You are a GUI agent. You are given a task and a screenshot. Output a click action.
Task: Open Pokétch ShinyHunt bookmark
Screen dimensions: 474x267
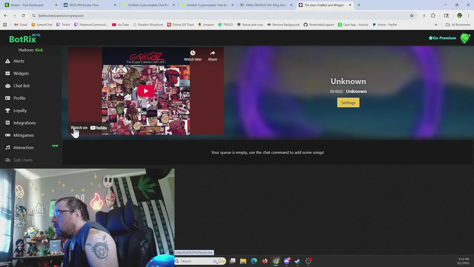148,25
